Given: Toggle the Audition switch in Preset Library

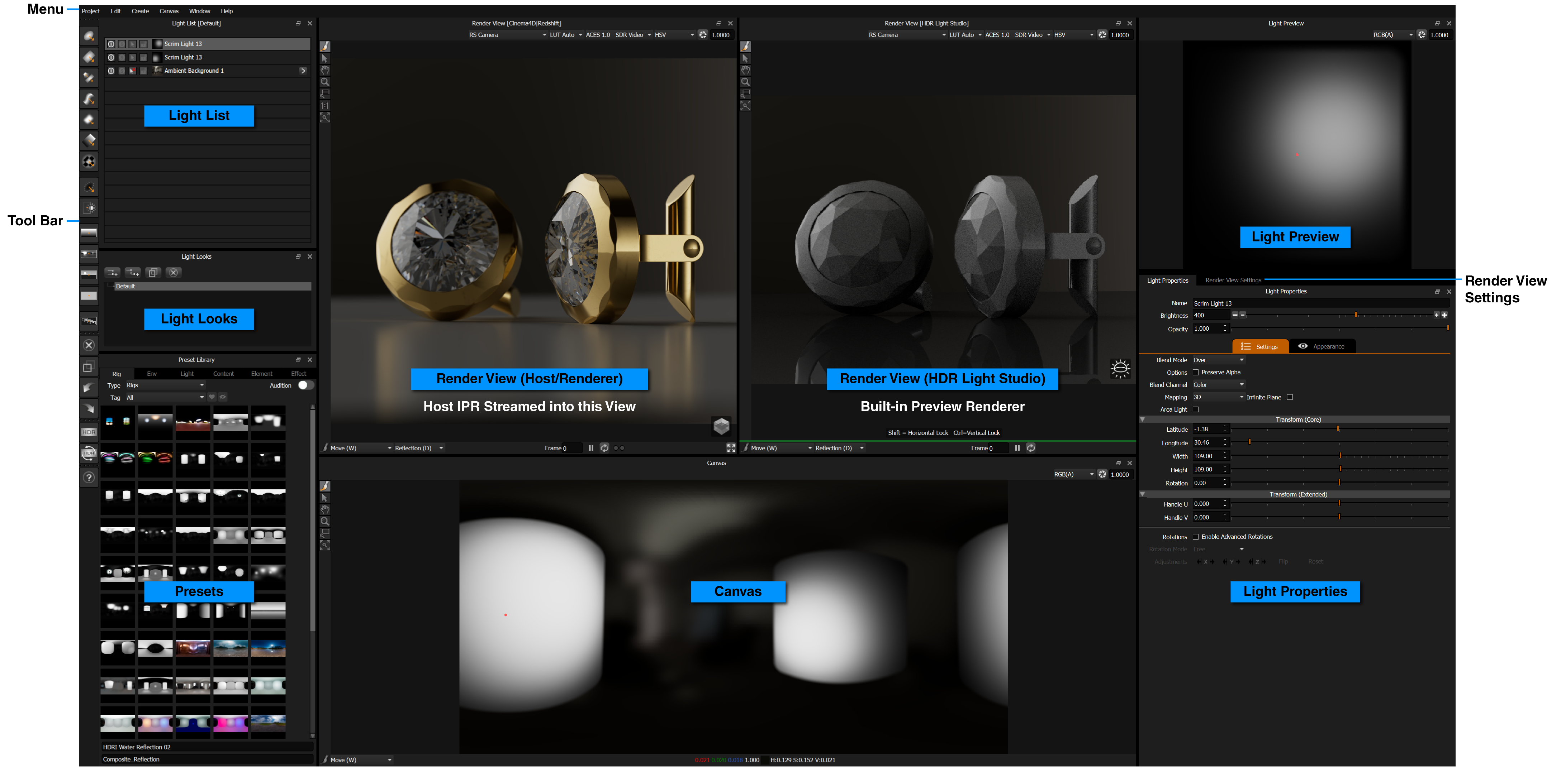Looking at the screenshot, I should pyautogui.click(x=305, y=385).
